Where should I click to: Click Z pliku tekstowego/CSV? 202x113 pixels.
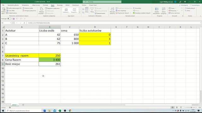tap(14, 8)
